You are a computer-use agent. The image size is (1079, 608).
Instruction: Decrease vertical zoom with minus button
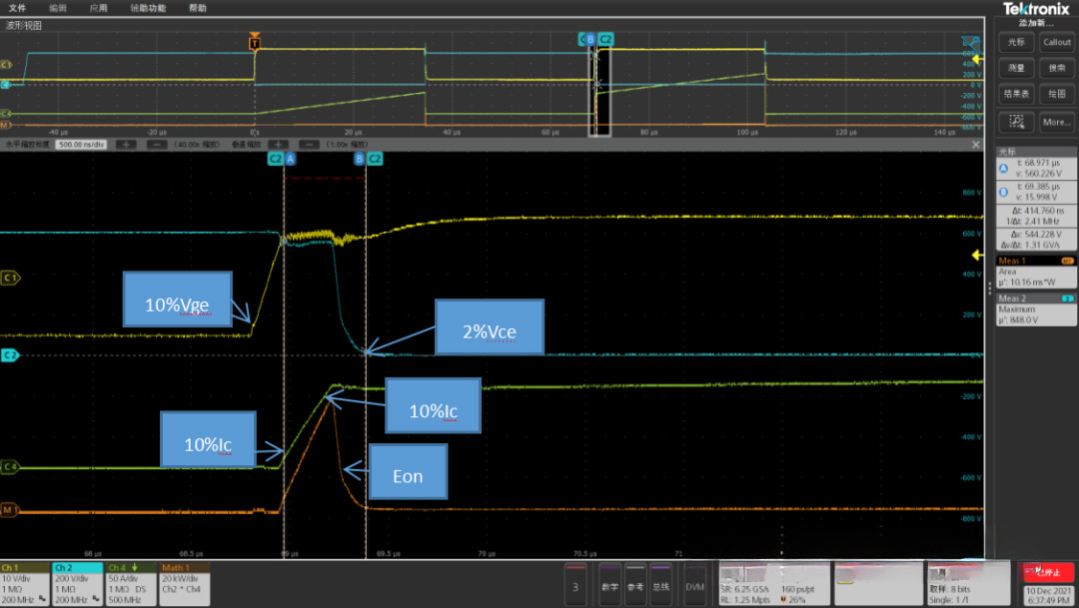tap(309, 145)
